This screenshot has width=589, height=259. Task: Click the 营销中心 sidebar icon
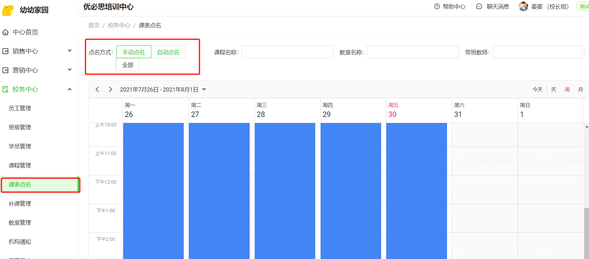pyautogui.click(x=5, y=70)
